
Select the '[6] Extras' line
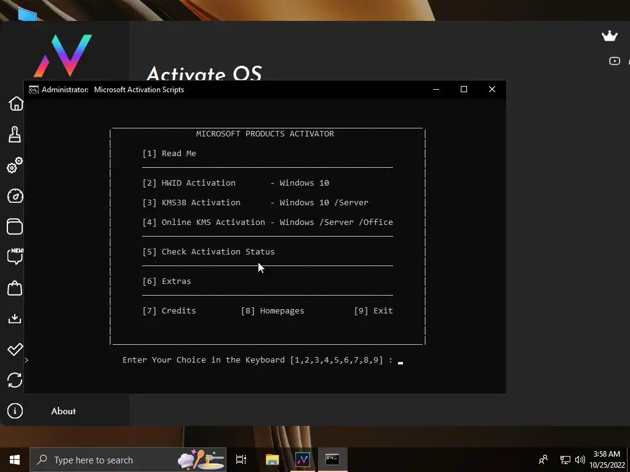(167, 281)
